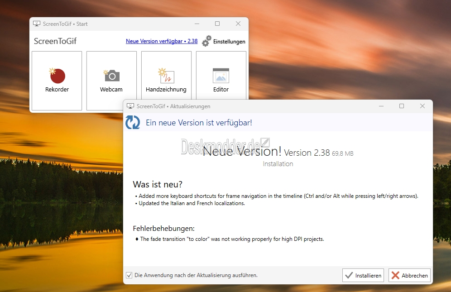Click the 'Version 2.38' text
The image size is (451, 292).
click(x=307, y=153)
